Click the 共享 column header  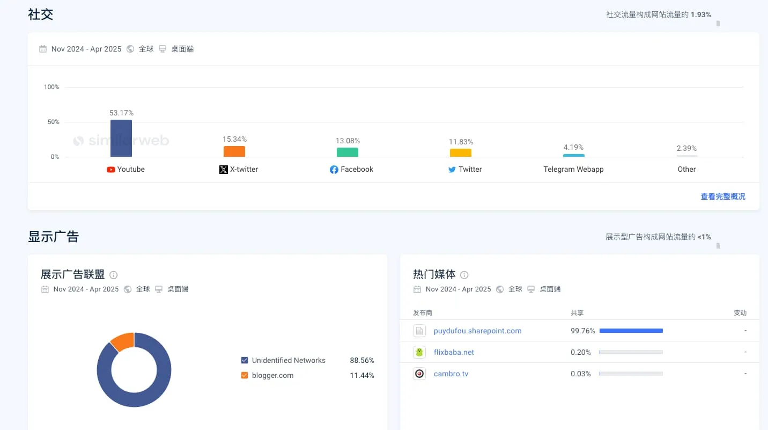click(577, 313)
